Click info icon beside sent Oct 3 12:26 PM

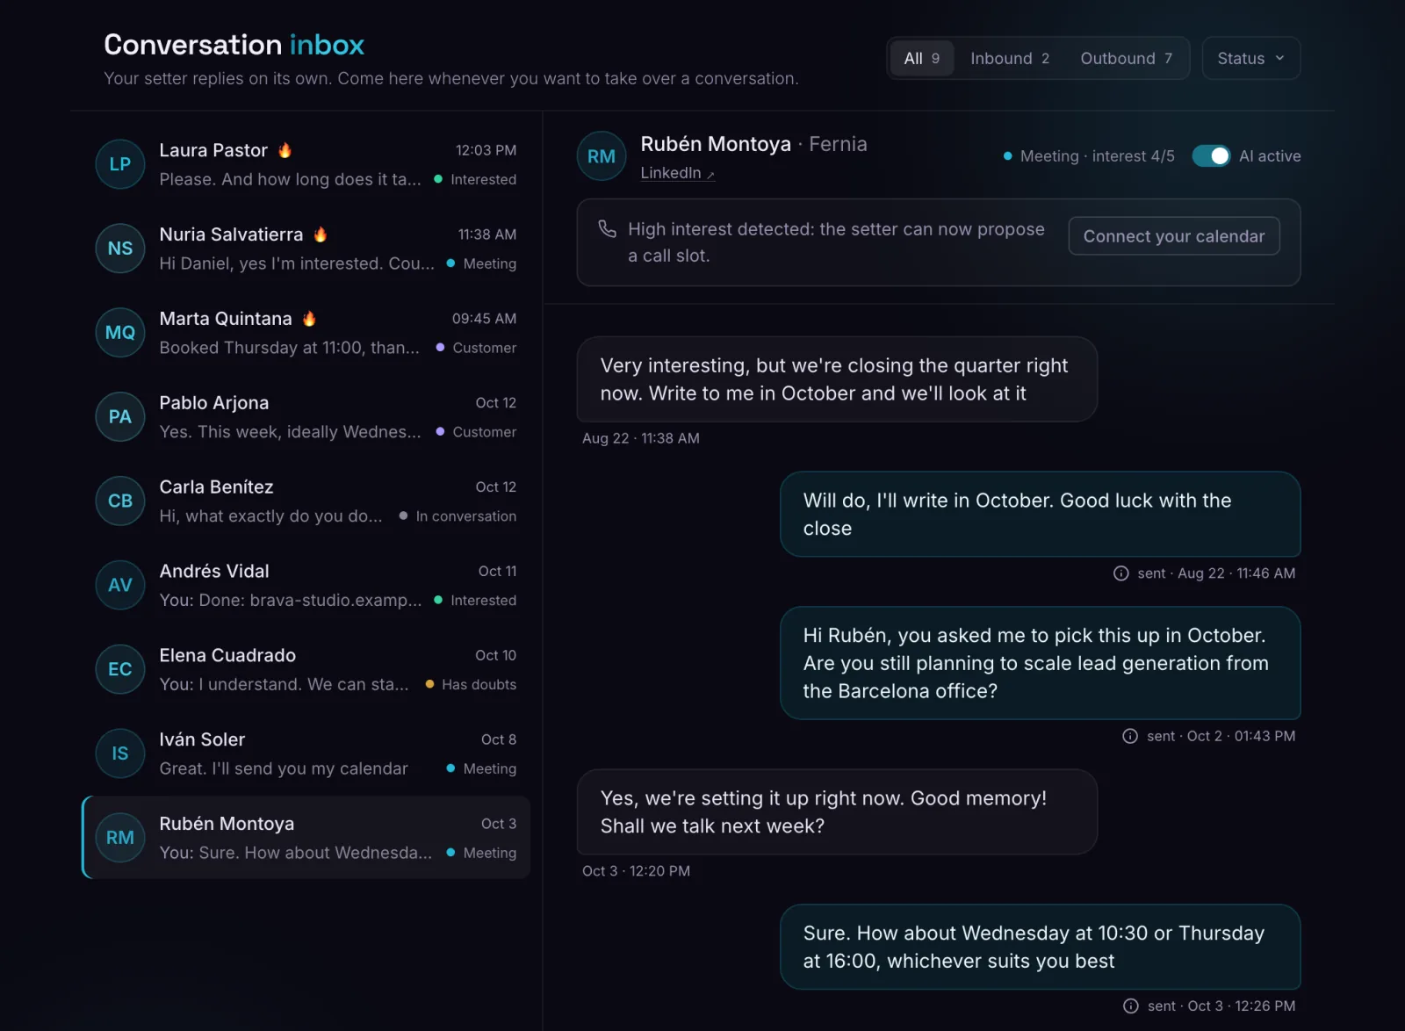pyautogui.click(x=1131, y=1006)
